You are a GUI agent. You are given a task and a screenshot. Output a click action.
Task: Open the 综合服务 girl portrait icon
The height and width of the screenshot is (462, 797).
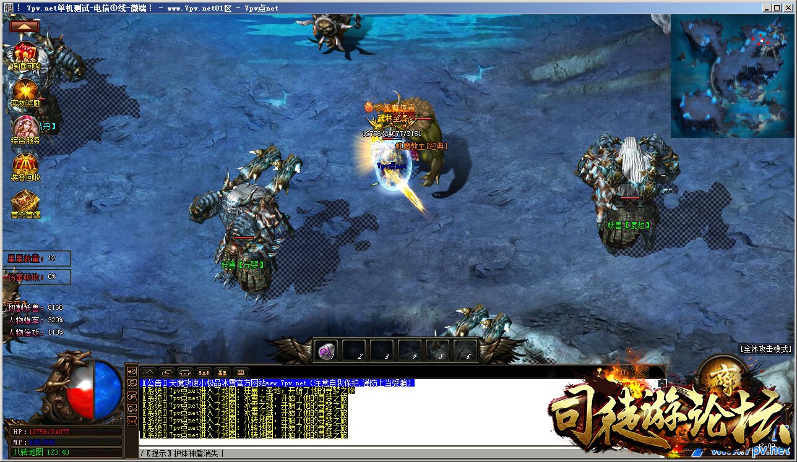coord(25,129)
